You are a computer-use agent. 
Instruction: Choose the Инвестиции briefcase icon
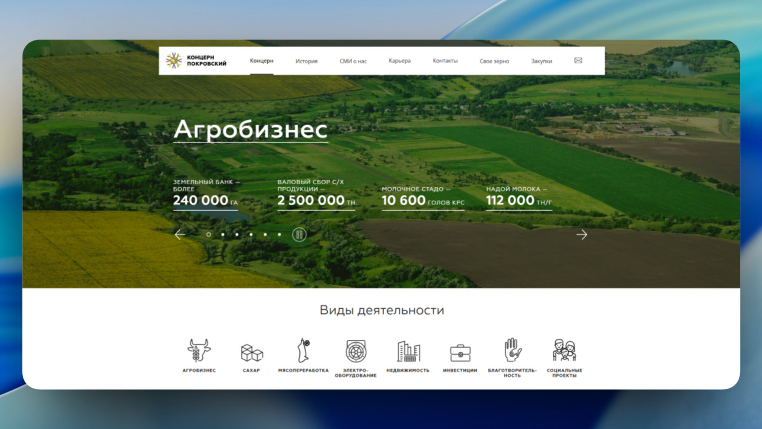[x=460, y=353]
